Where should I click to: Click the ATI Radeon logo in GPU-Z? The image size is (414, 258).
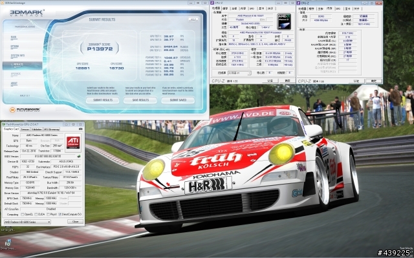click(73, 143)
